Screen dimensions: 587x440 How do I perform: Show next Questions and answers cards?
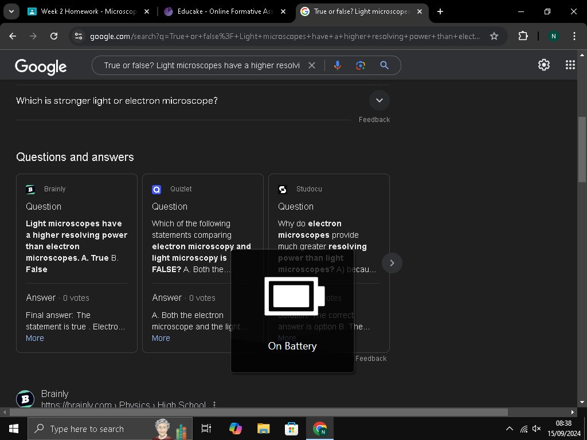pos(392,263)
